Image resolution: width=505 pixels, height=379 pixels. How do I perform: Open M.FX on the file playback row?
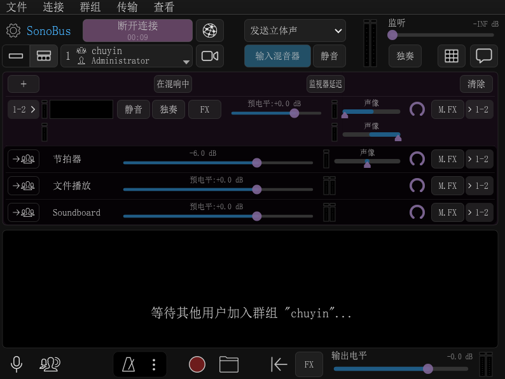point(447,186)
